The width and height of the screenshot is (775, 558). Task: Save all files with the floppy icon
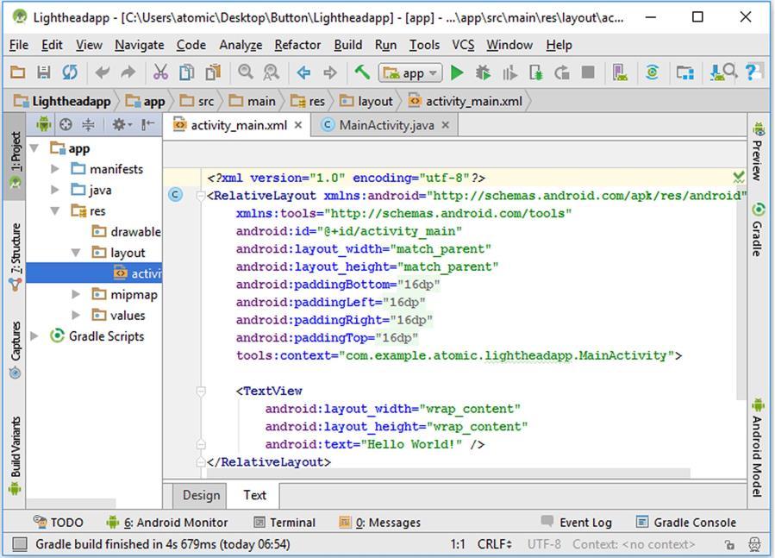(x=44, y=72)
